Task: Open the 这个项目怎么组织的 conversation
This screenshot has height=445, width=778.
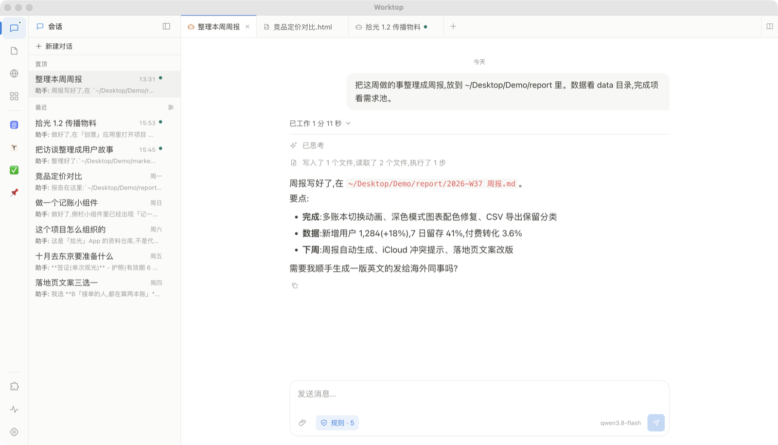Action: 105,235
